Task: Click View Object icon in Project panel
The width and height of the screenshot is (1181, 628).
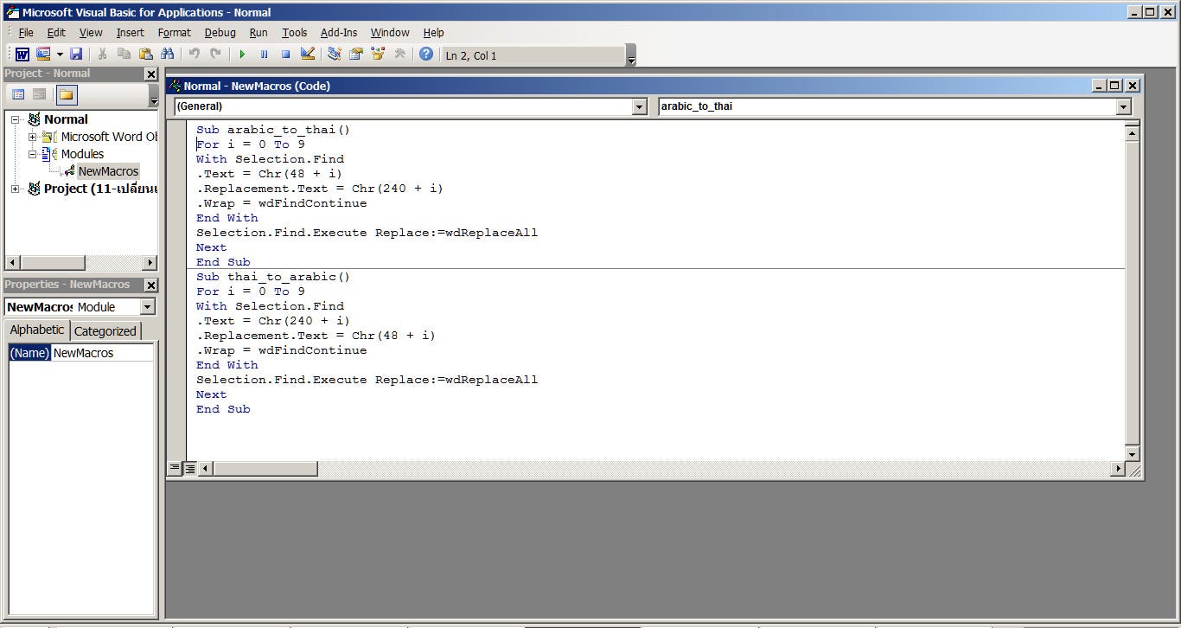Action: click(x=39, y=94)
